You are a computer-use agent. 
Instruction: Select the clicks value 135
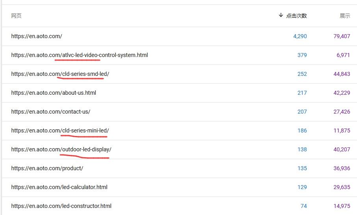(302, 168)
